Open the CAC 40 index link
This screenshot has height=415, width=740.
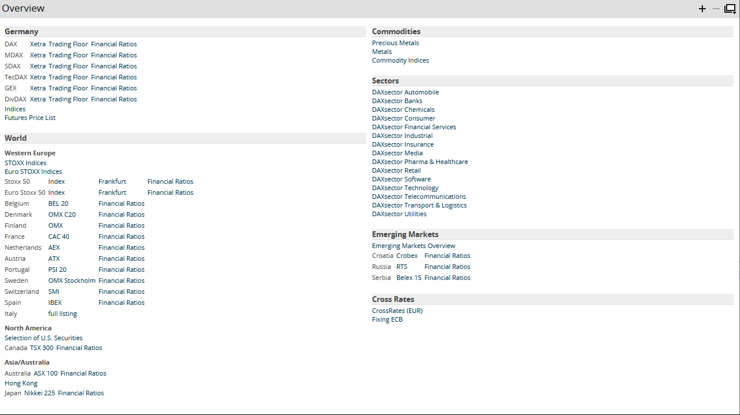pyautogui.click(x=59, y=236)
